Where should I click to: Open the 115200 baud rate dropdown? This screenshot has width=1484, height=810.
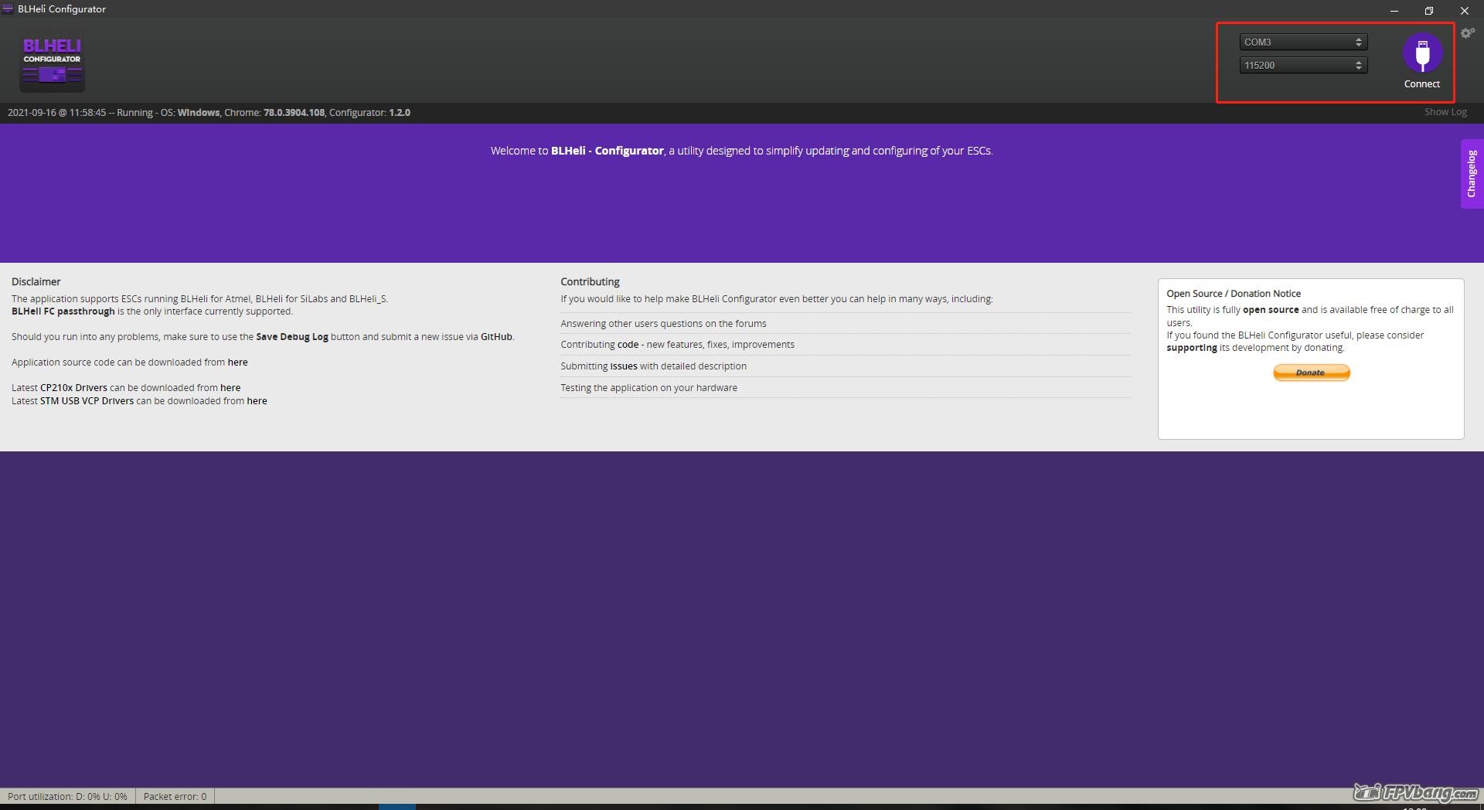(x=1303, y=65)
